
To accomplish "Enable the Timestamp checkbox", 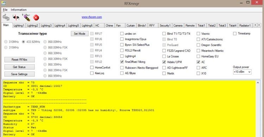I will pos(235,33).
